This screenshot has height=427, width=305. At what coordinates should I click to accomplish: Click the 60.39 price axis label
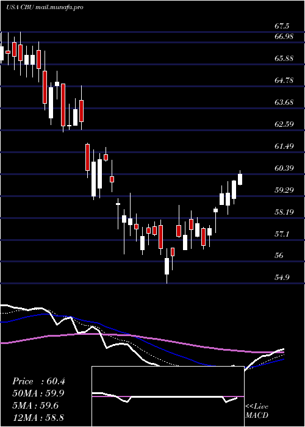click(x=284, y=168)
